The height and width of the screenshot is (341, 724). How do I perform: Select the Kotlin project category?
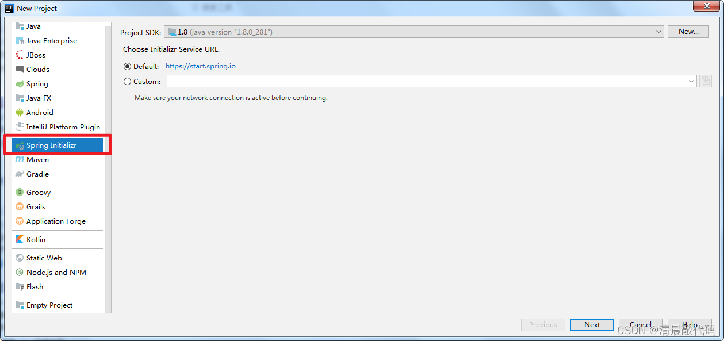(x=36, y=239)
